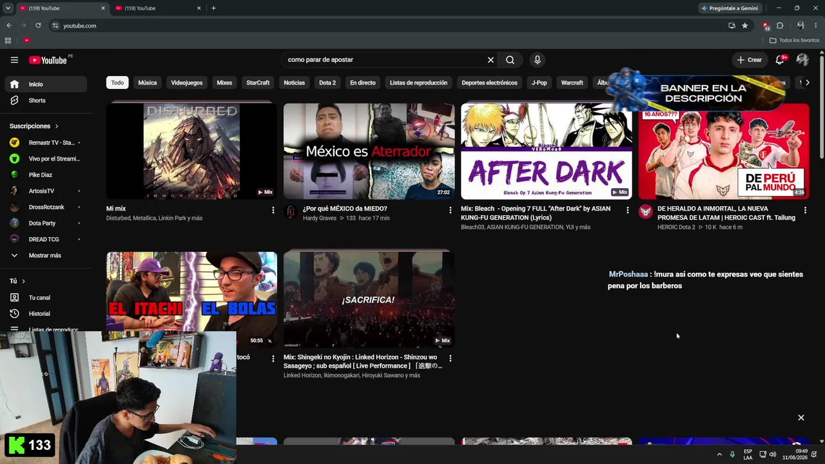Viewport: 825px width, 464px height.
Task: Show hidden system tray icons
Action: [x=719, y=454]
